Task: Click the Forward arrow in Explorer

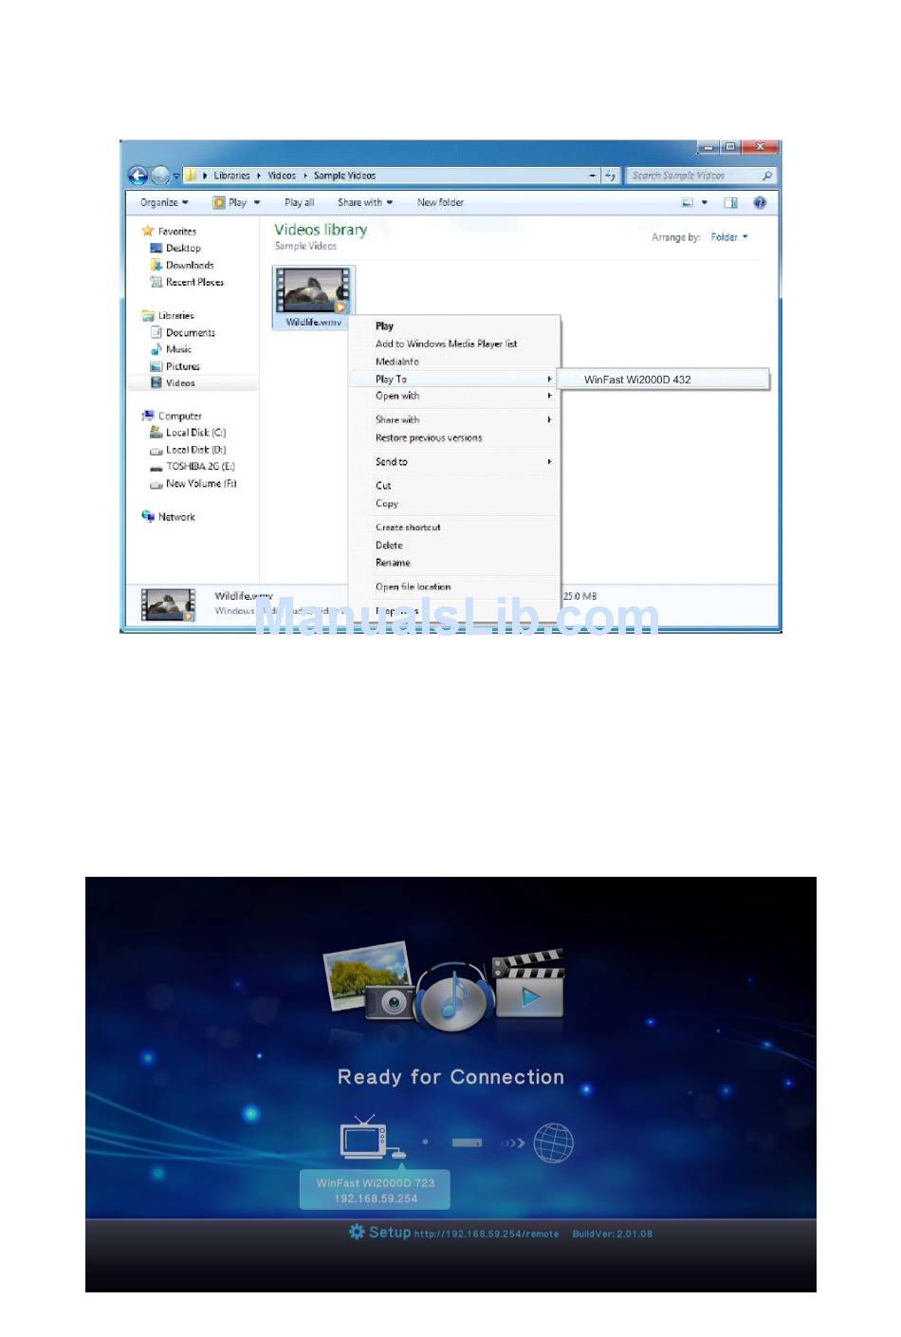Action: pos(160,176)
